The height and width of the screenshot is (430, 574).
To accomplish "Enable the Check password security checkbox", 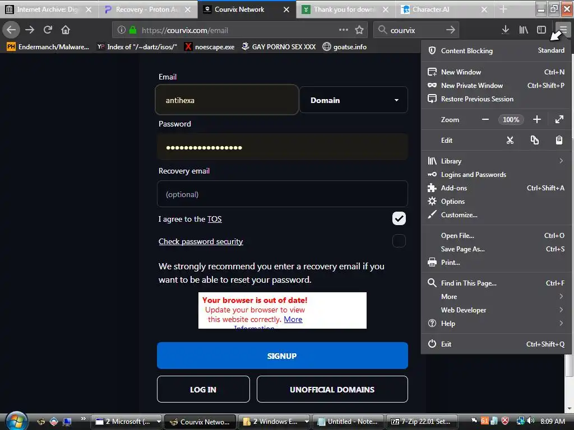I will (x=399, y=241).
